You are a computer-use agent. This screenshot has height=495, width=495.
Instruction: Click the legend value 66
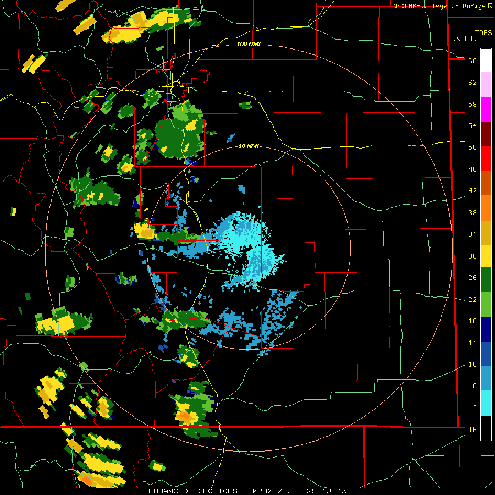(472, 61)
